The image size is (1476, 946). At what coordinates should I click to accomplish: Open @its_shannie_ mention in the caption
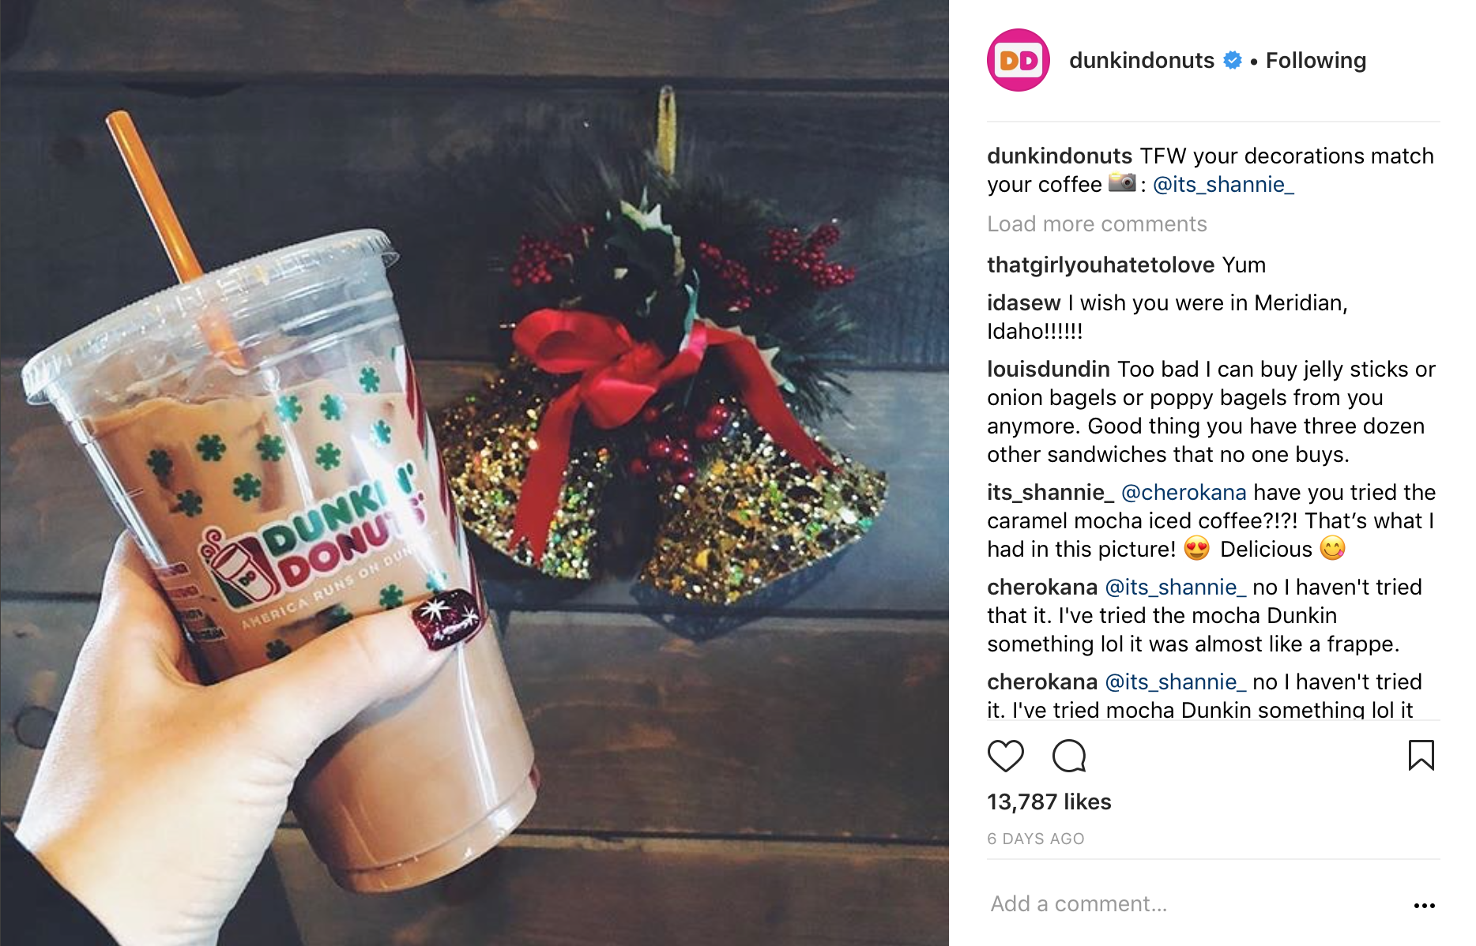[x=1223, y=185]
